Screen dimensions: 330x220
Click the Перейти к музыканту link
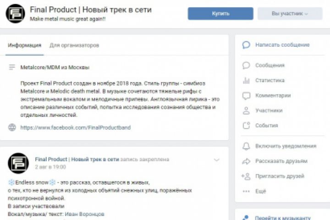point(283,218)
